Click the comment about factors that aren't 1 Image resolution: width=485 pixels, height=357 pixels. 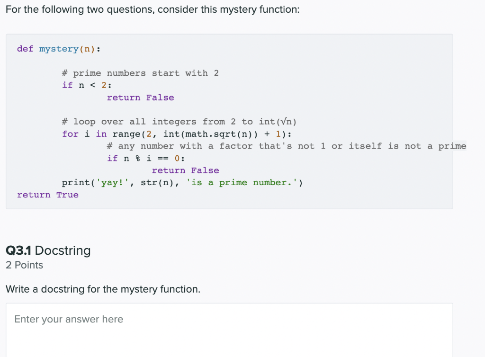[x=286, y=146]
